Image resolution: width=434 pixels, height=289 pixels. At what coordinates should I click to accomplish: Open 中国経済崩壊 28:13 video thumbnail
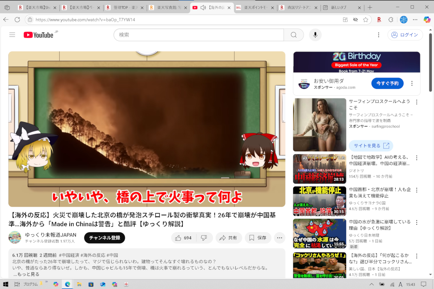pyautogui.click(x=319, y=169)
